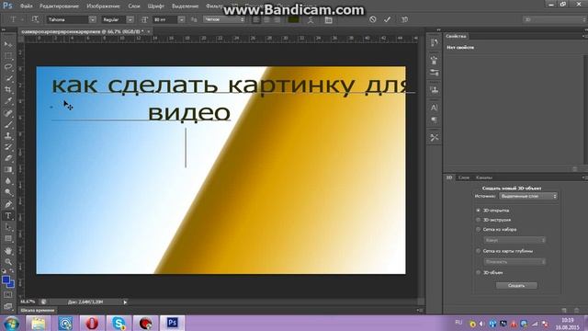Select the Hand tool
The image size is (588, 331).
pos(8,250)
